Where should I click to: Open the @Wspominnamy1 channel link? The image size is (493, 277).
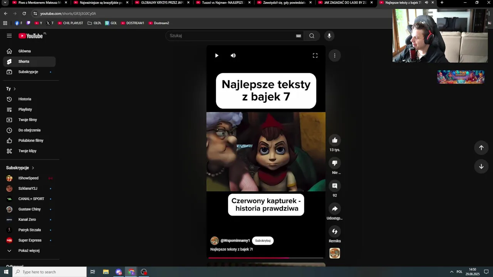pos(235,241)
